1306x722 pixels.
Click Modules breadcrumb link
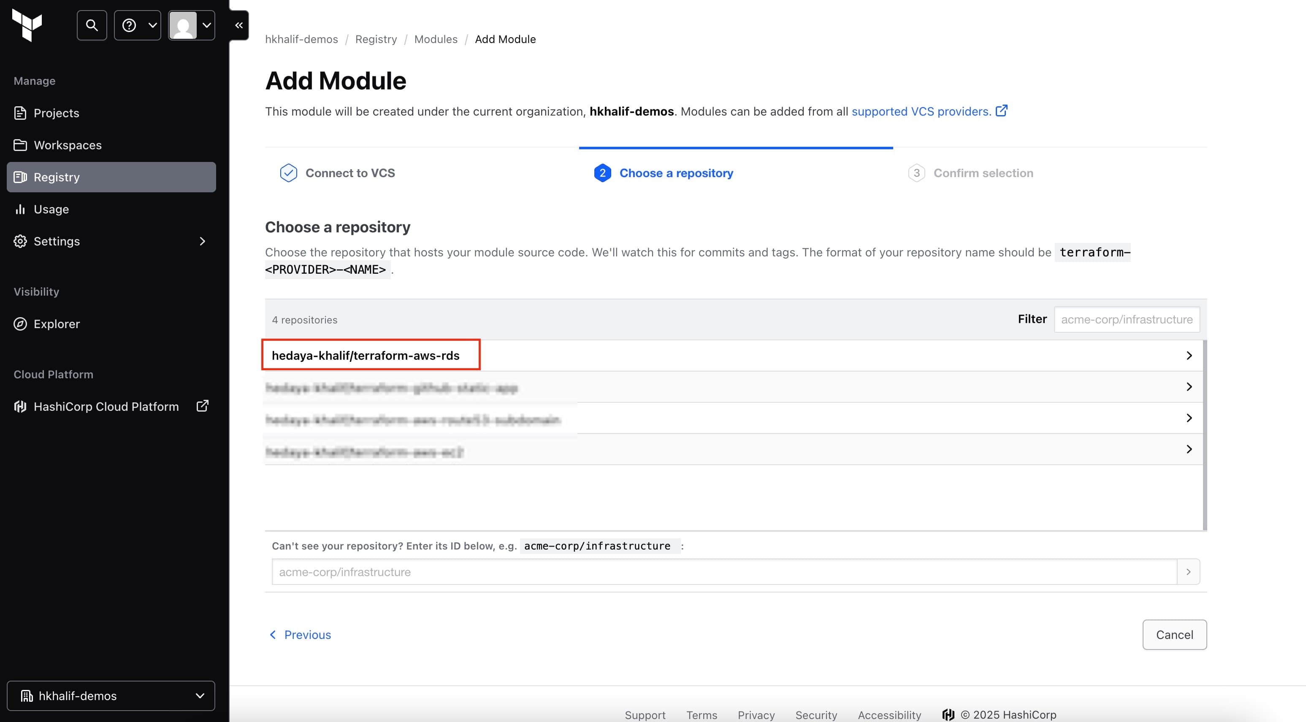click(436, 39)
